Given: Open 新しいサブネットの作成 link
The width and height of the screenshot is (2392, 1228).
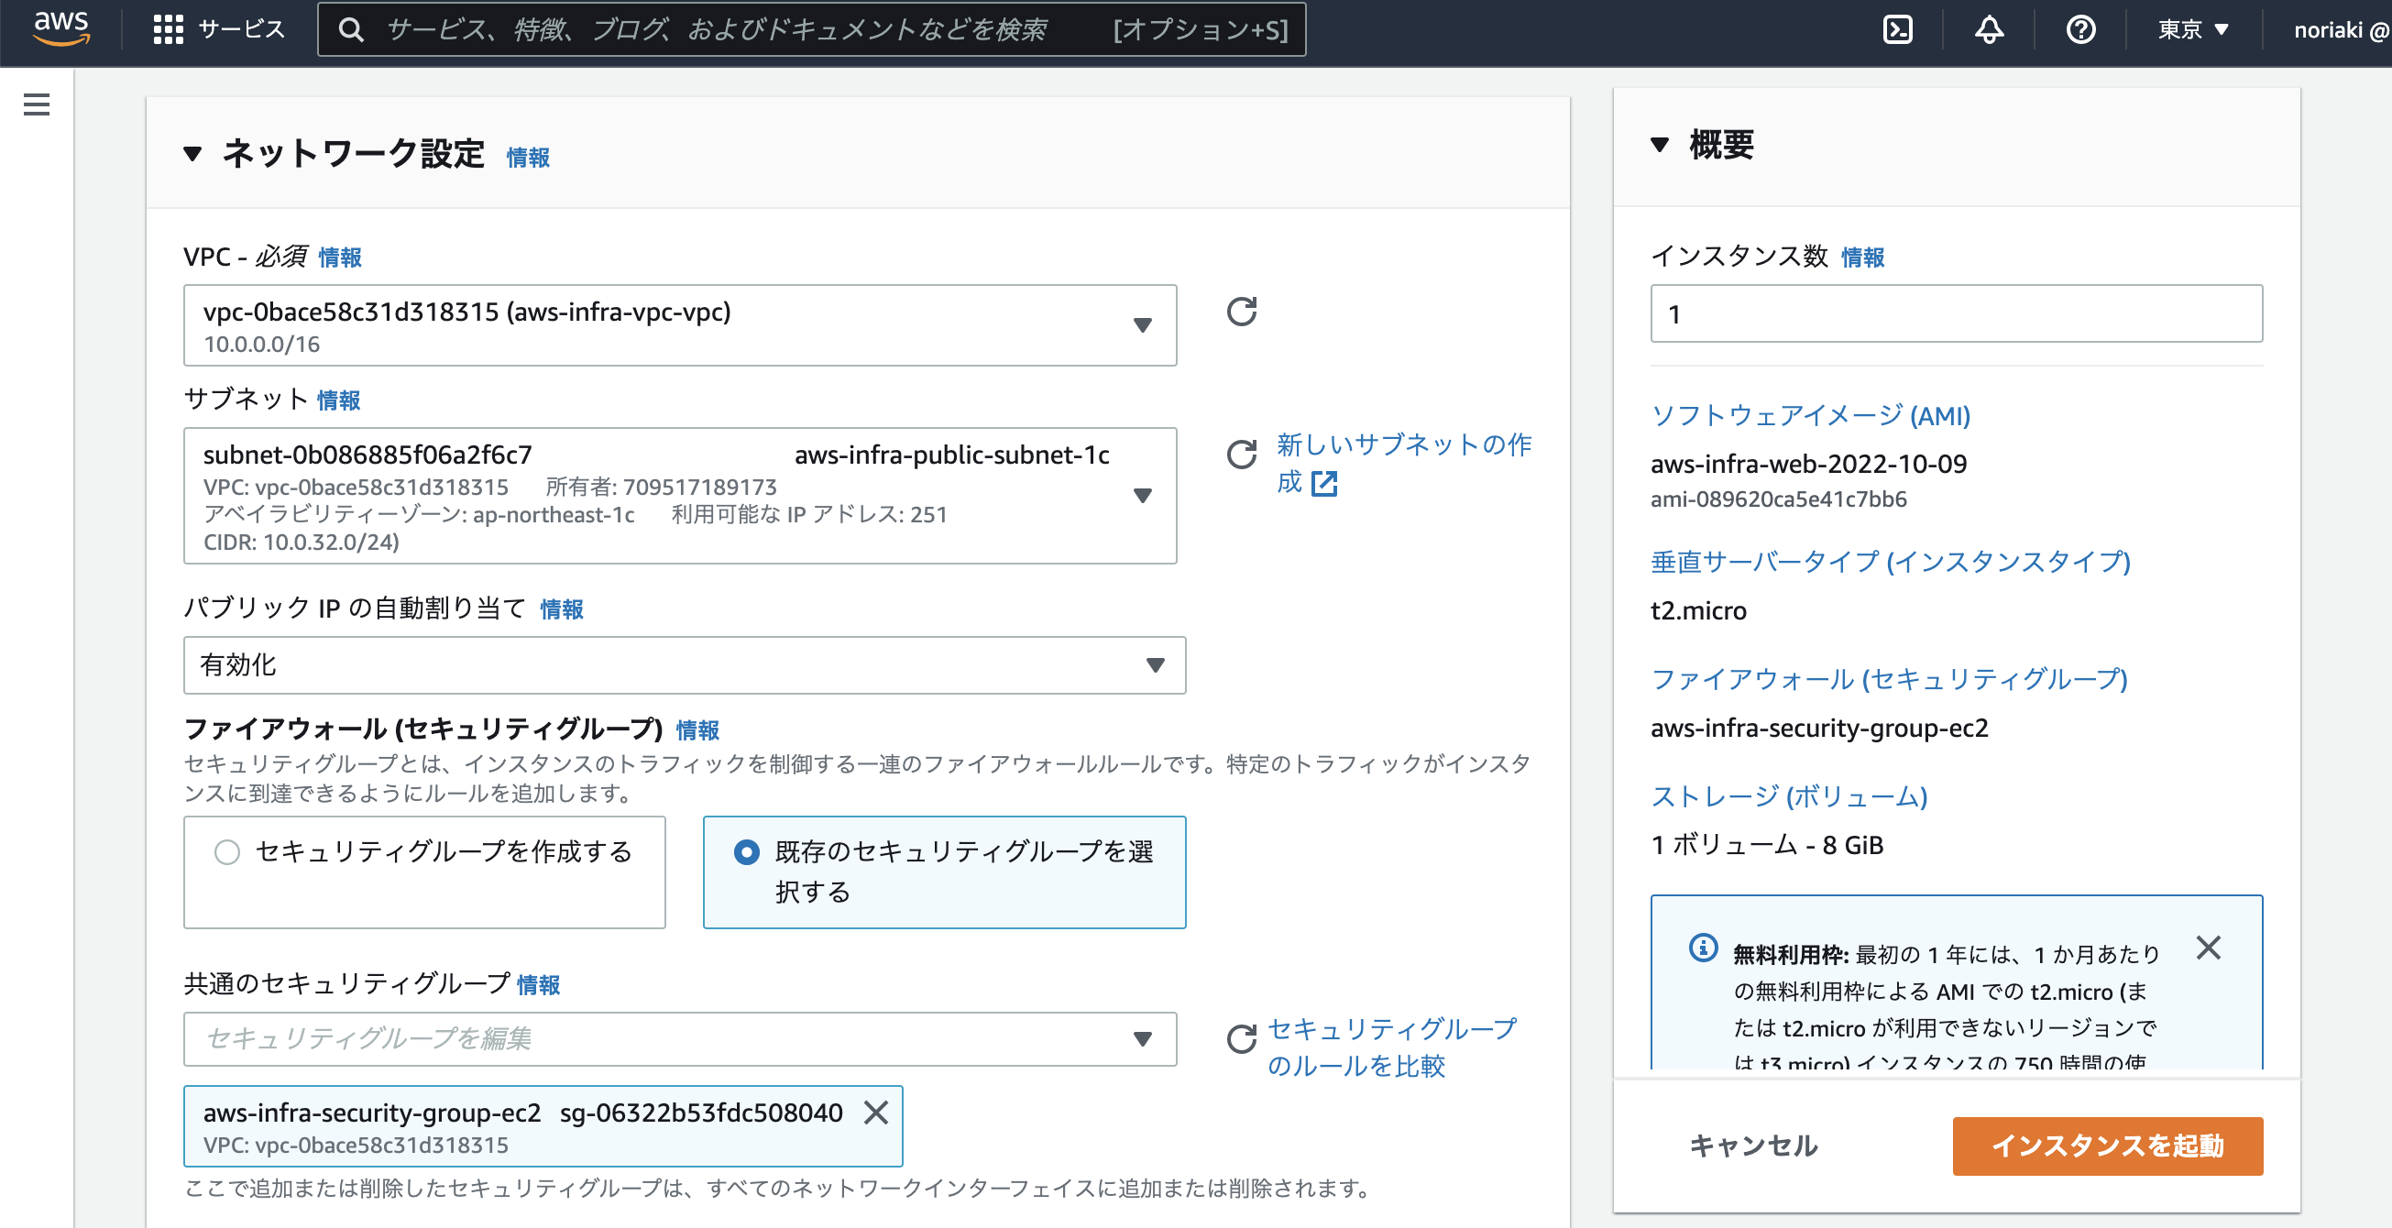Looking at the screenshot, I should [x=1402, y=445].
